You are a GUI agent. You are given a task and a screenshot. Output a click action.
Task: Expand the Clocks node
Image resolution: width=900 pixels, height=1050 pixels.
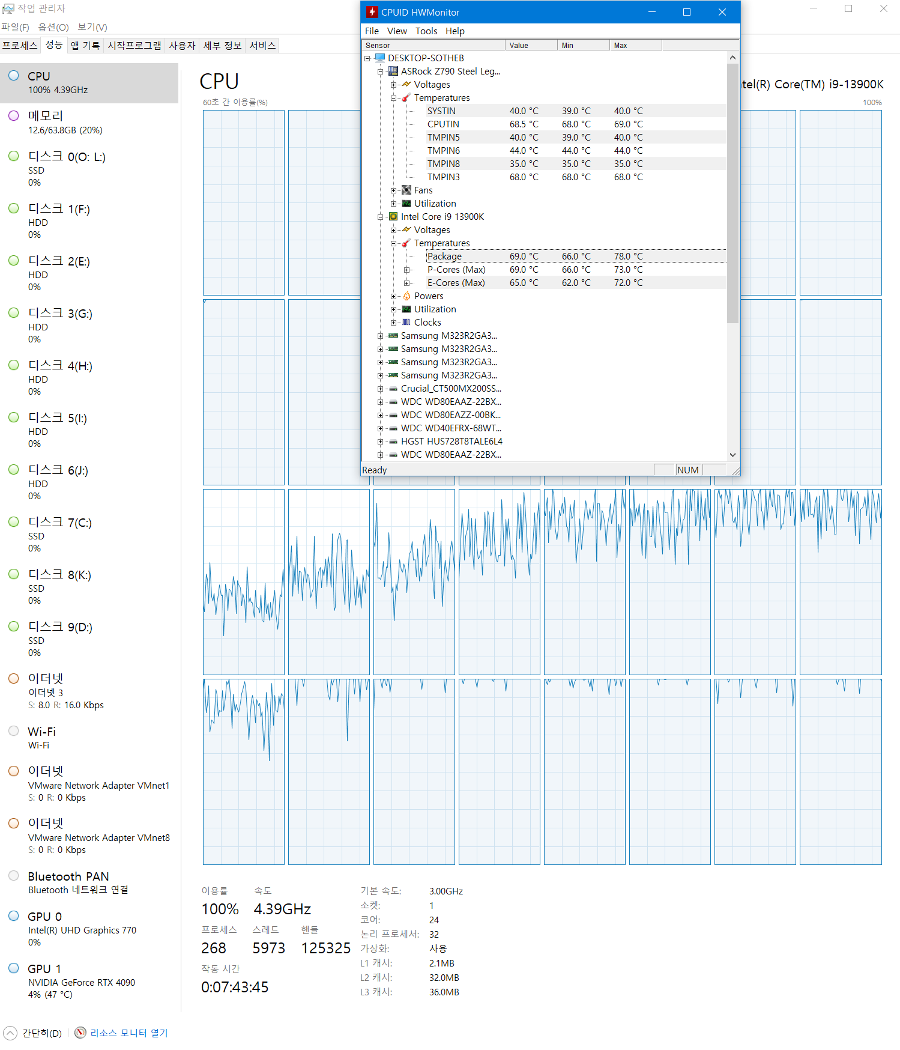coord(393,323)
